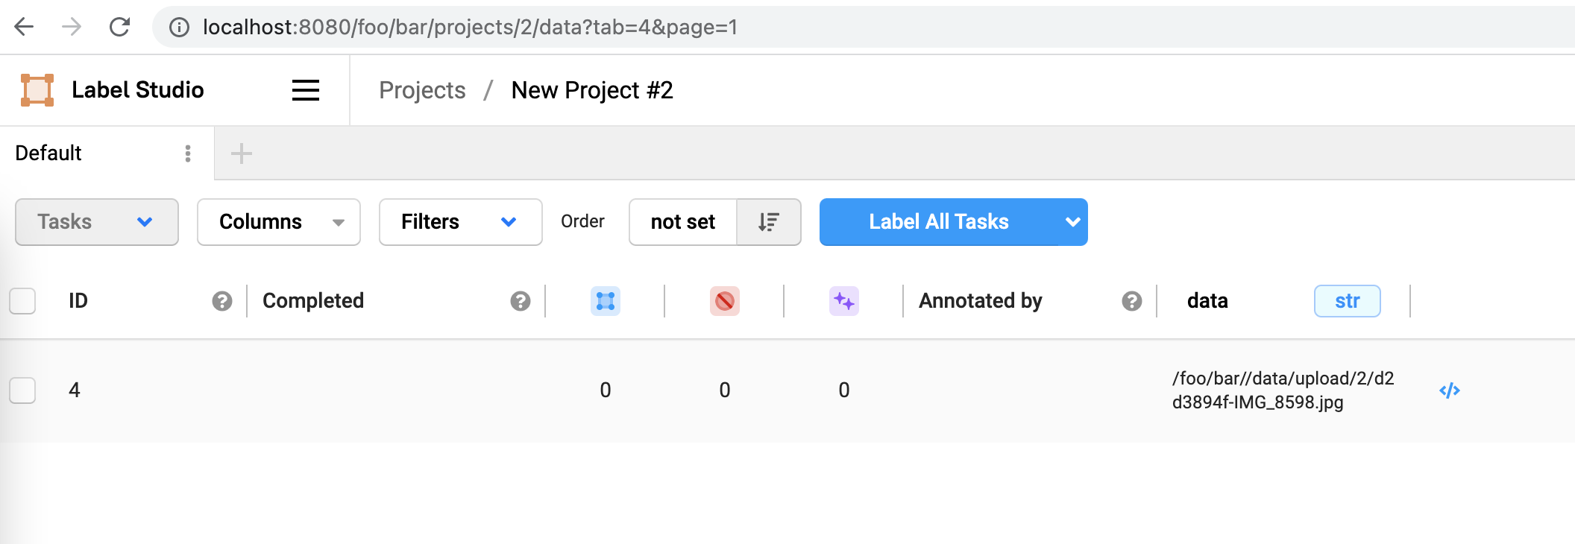This screenshot has width=1575, height=544.
Task: Open the hamburger menu
Action: click(x=305, y=89)
